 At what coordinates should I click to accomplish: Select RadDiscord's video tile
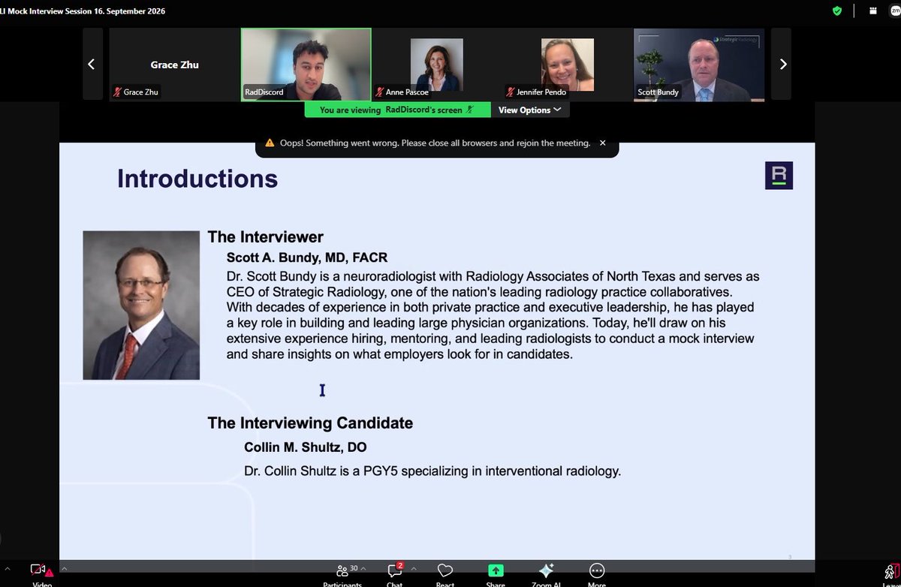pos(306,64)
